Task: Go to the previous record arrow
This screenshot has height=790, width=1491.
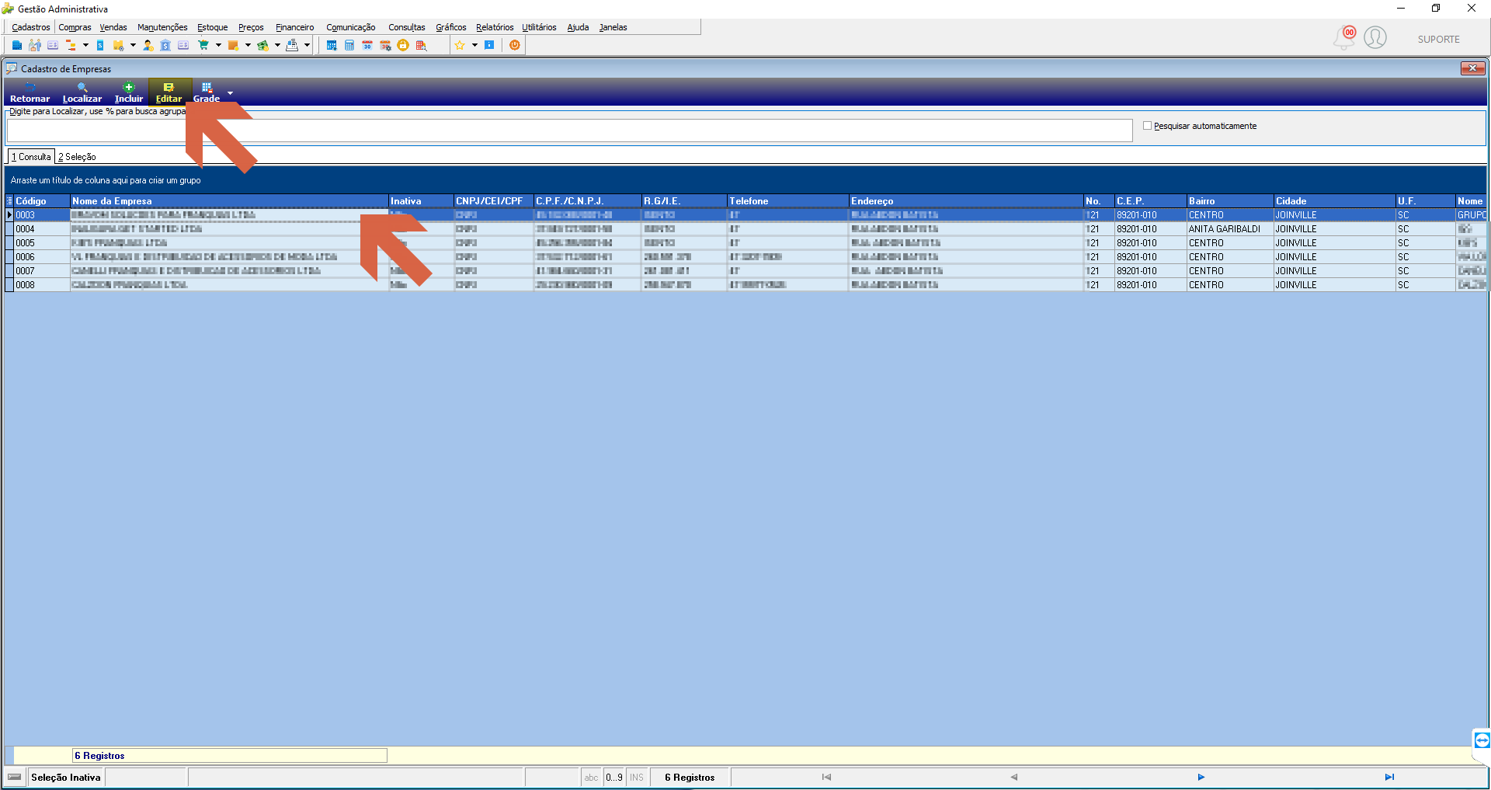Action: [1013, 777]
